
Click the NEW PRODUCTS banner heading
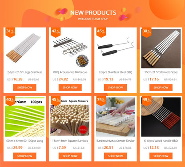pos(93,13)
